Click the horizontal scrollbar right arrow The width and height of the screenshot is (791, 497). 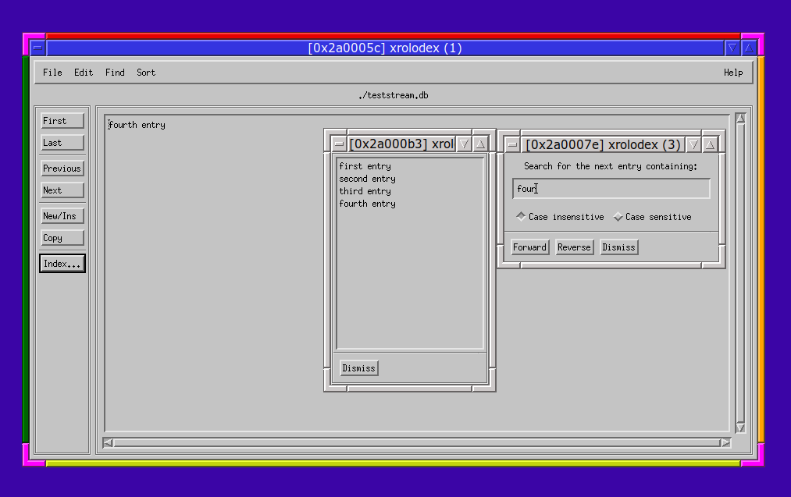click(x=725, y=442)
